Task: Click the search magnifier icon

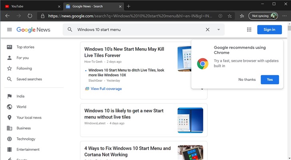Action: [x=70, y=29]
